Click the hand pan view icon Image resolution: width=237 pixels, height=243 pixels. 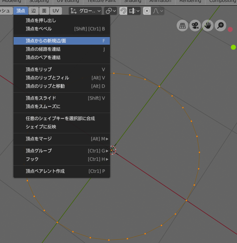(208, 26)
